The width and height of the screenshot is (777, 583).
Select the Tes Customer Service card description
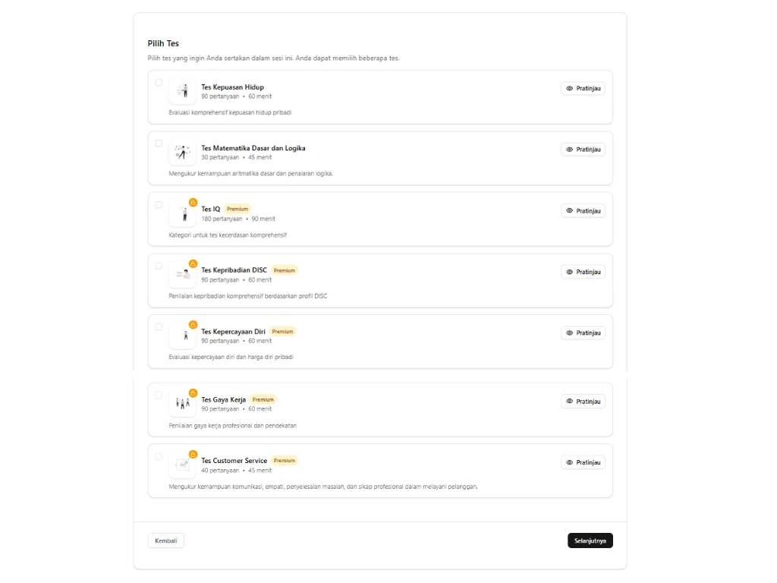pyautogui.click(x=323, y=487)
